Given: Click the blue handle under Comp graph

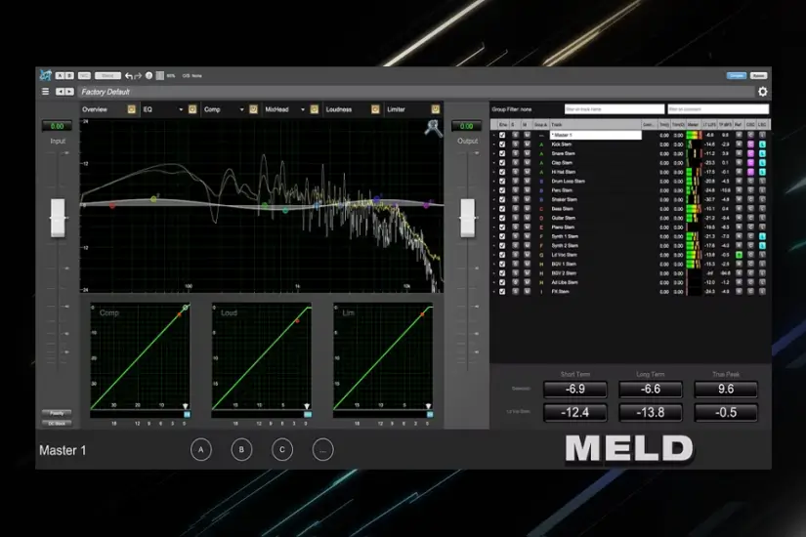Looking at the screenshot, I should pos(187,414).
